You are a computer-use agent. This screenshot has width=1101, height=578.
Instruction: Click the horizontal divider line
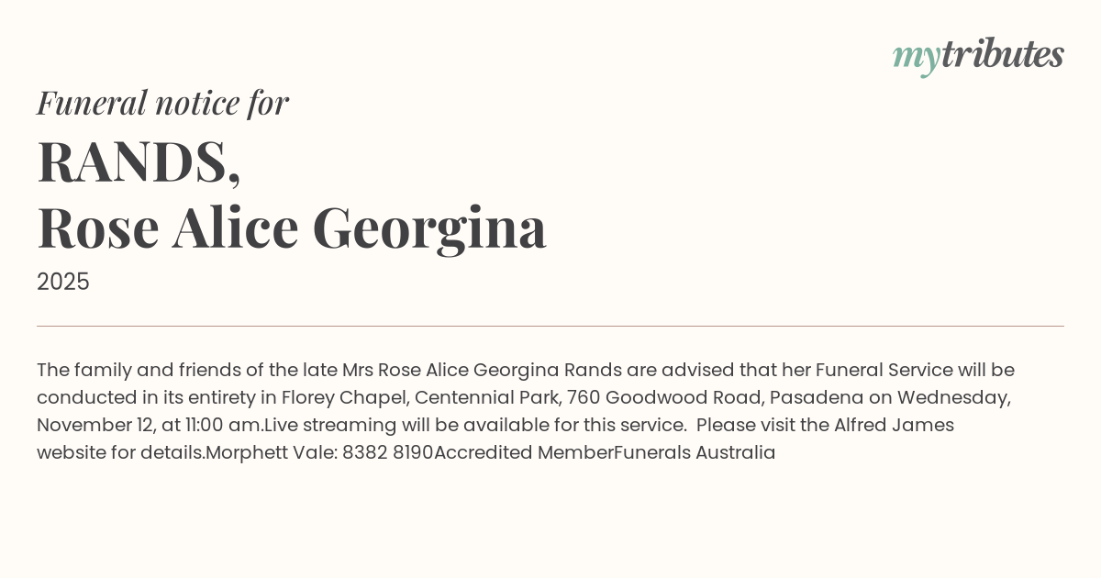pyautogui.click(x=550, y=326)
